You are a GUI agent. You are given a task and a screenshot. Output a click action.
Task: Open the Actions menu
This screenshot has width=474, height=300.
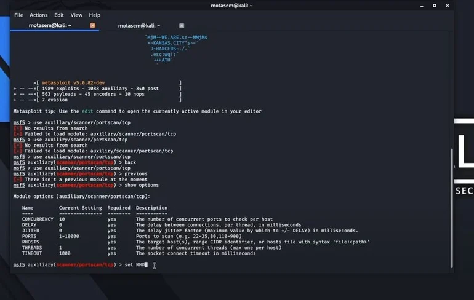coord(38,15)
